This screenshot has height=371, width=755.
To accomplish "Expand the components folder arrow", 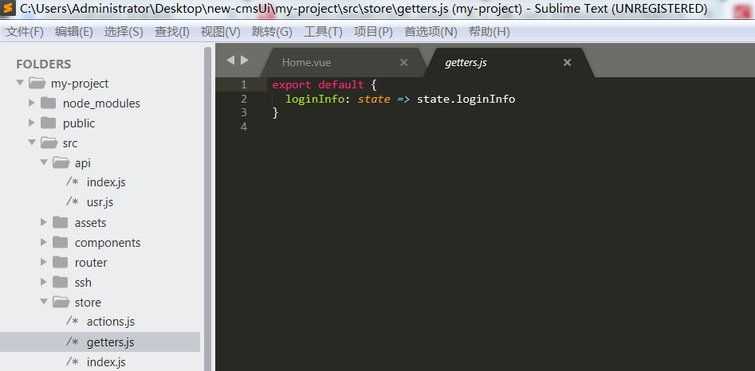I will click(x=43, y=242).
